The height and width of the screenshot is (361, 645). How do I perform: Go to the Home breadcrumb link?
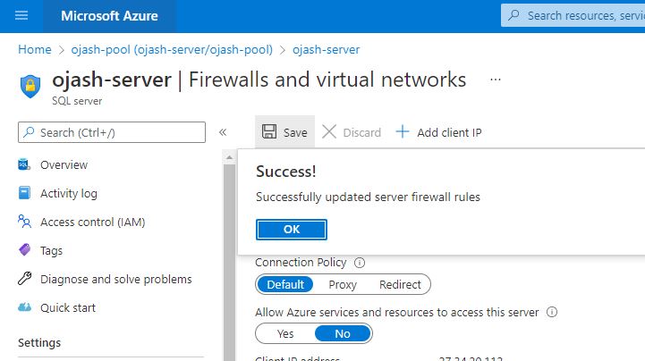tap(34, 50)
